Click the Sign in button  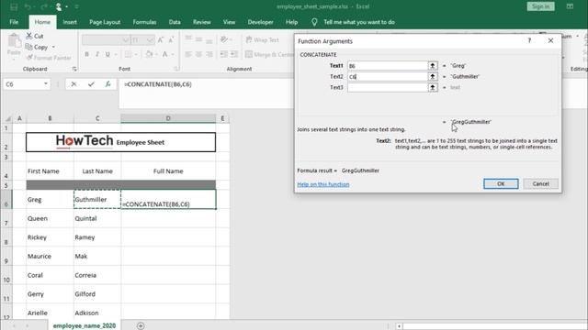coord(540,6)
